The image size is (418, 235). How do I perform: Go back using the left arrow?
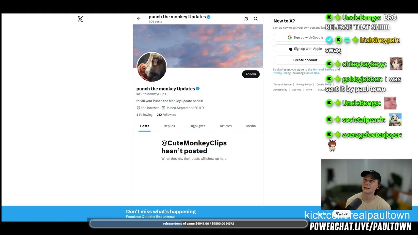click(x=139, y=19)
